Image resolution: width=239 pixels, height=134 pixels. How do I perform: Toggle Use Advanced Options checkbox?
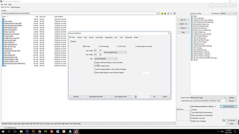coord(191,106)
